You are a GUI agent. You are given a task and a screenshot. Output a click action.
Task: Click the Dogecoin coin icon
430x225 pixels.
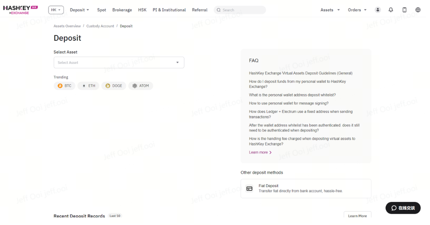108,86
